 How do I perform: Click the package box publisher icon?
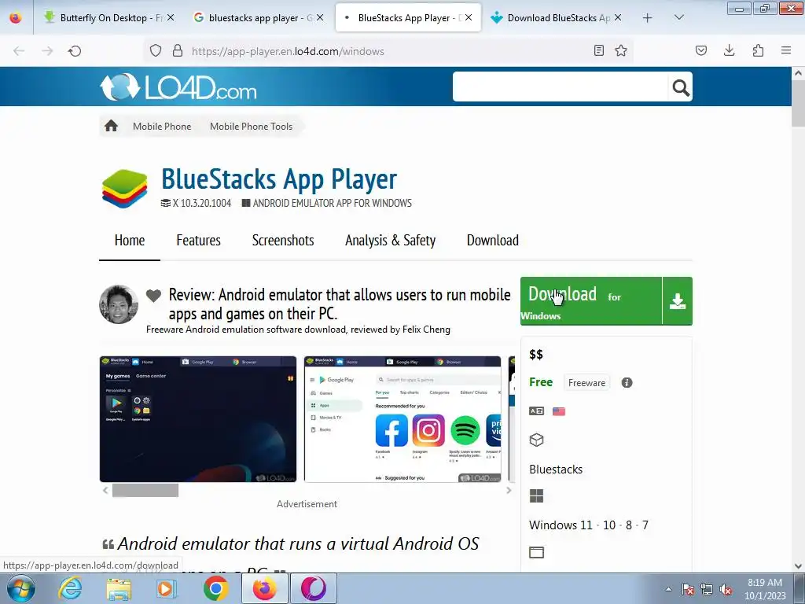point(536,440)
